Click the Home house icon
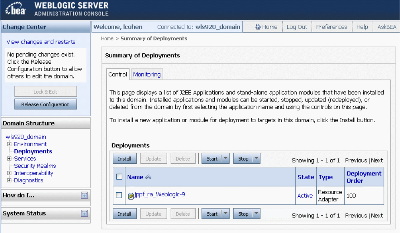Image resolution: width=400 pixels, height=233 pixels. pyautogui.click(x=258, y=27)
